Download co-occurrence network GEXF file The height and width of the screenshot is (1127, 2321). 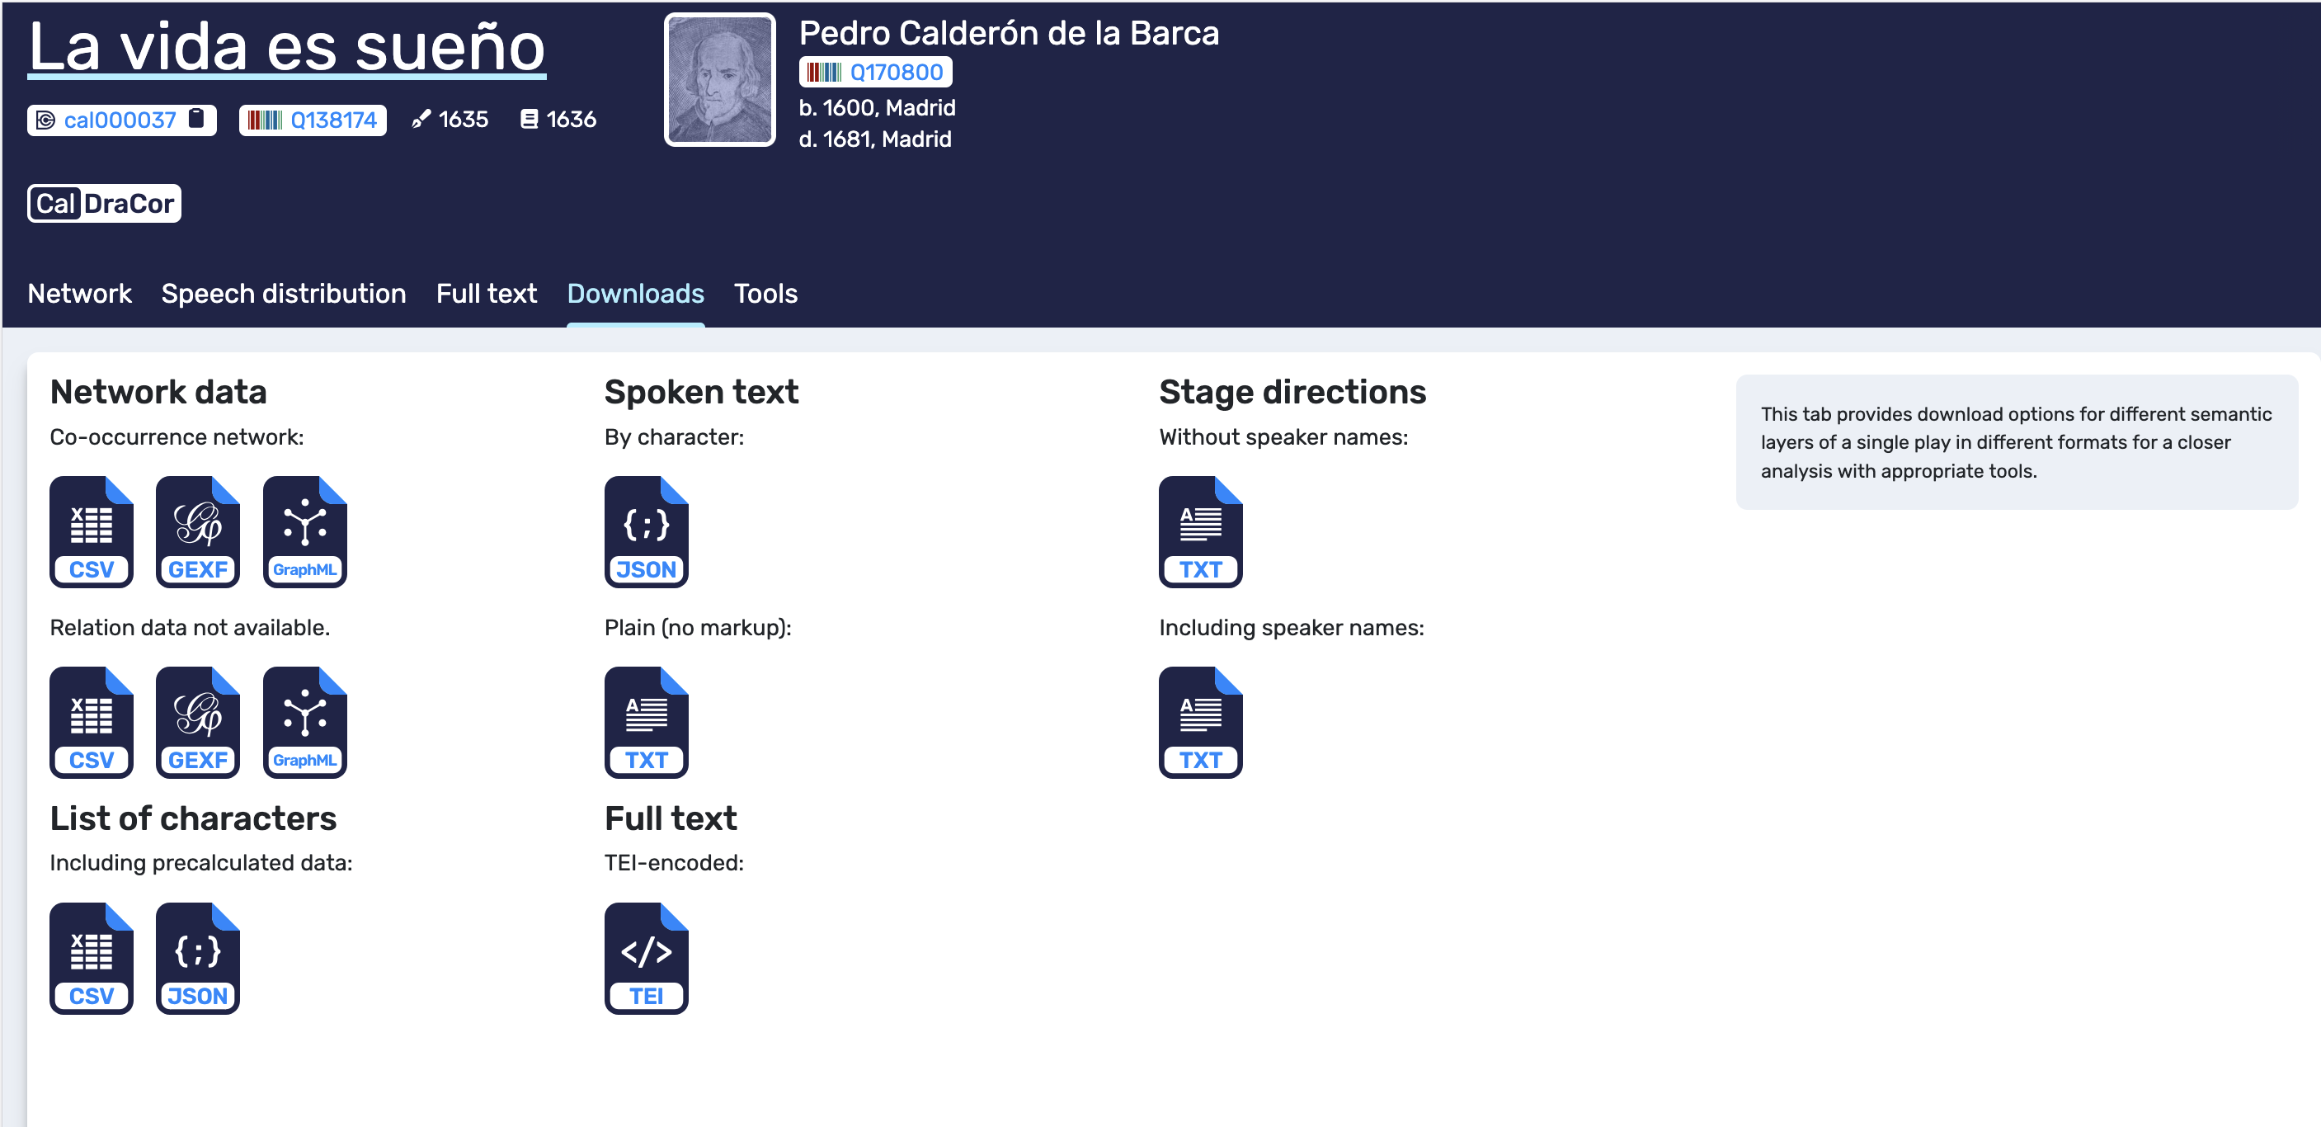pos(197,532)
